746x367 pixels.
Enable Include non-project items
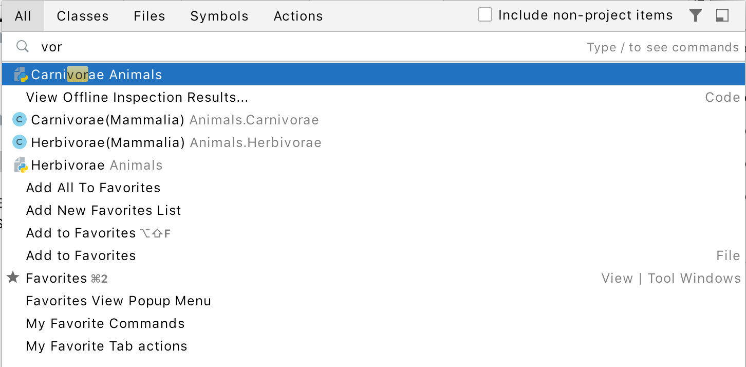click(x=485, y=15)
